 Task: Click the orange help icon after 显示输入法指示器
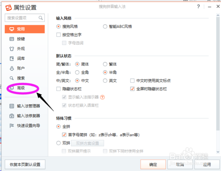tap(103, 97)
